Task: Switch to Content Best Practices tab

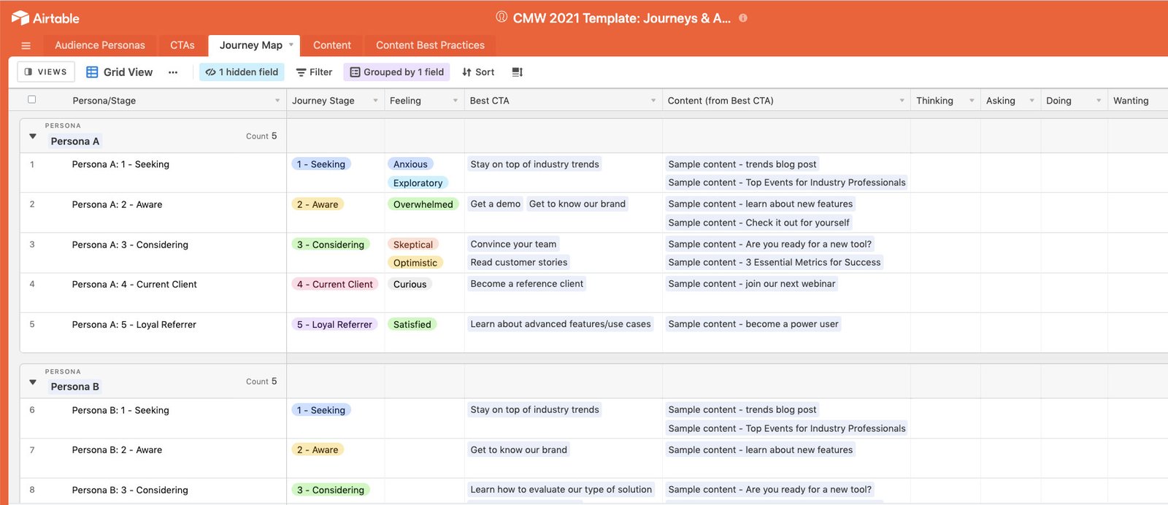Action: point(430,45)
